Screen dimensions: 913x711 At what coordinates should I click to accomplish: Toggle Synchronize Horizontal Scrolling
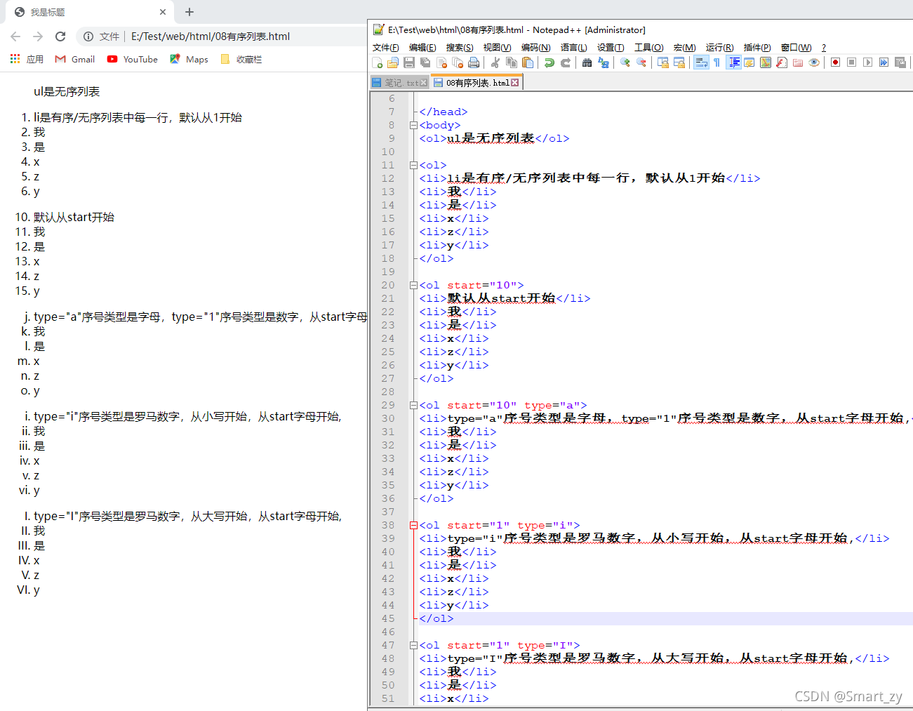pyautogui.click(x=679, y=62)
